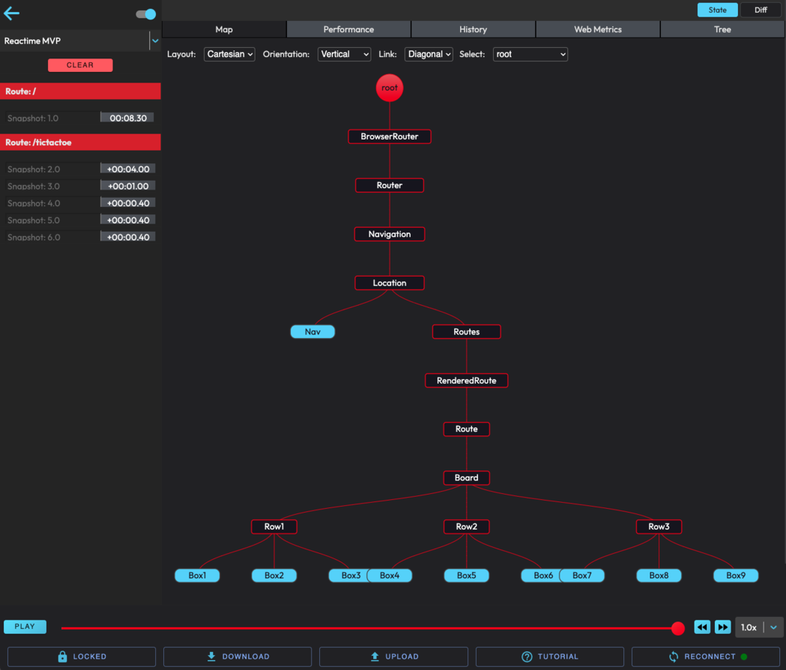
Task: Open the TUTORIAL button
Action: 550,657
